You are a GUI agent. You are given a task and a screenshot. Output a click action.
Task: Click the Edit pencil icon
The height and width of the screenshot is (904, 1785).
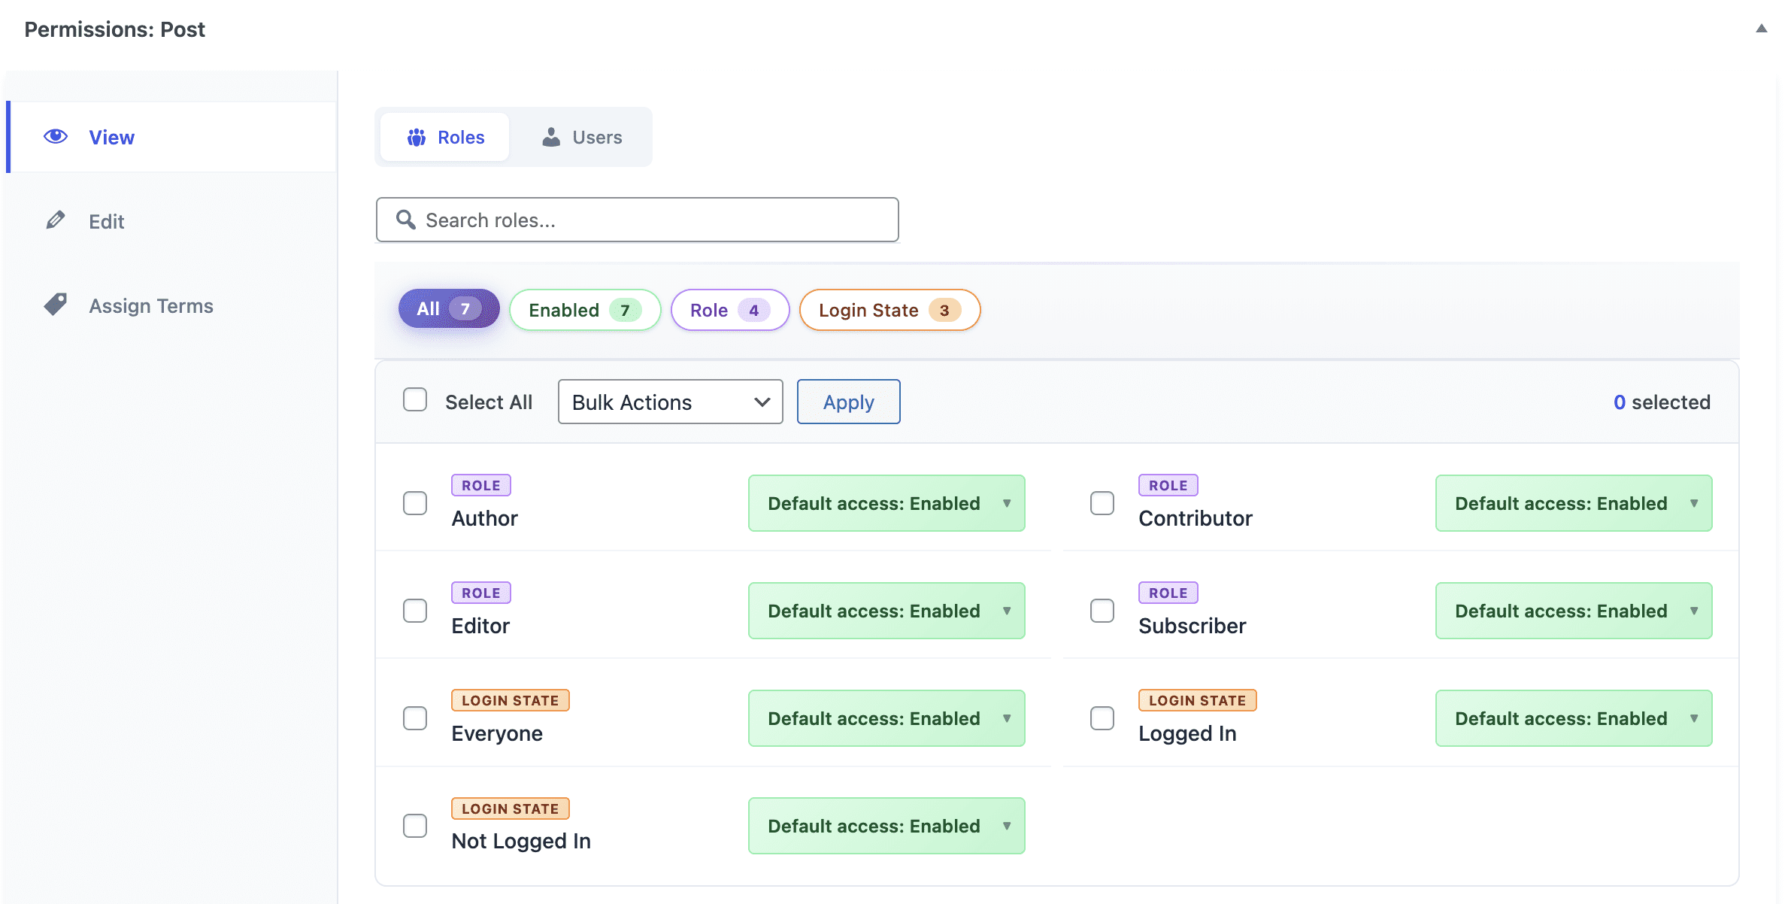[x=55, y=220]
